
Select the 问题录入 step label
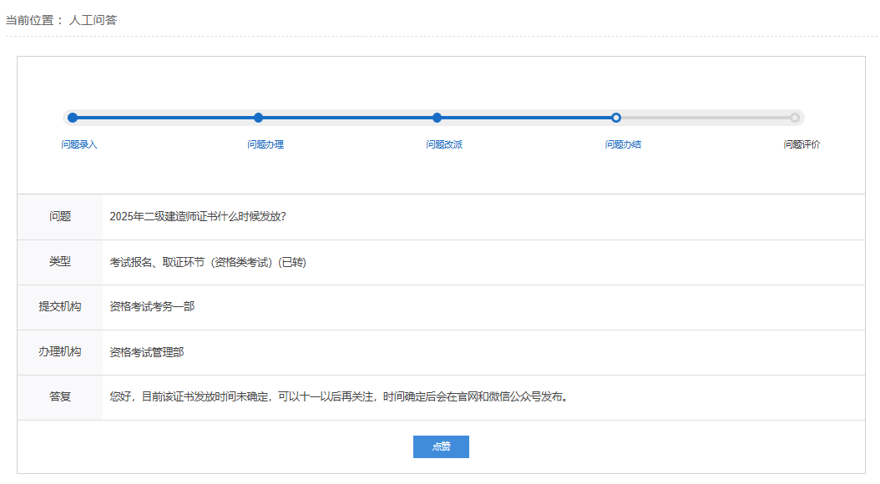pyautogui.click(x=79, y=144)
